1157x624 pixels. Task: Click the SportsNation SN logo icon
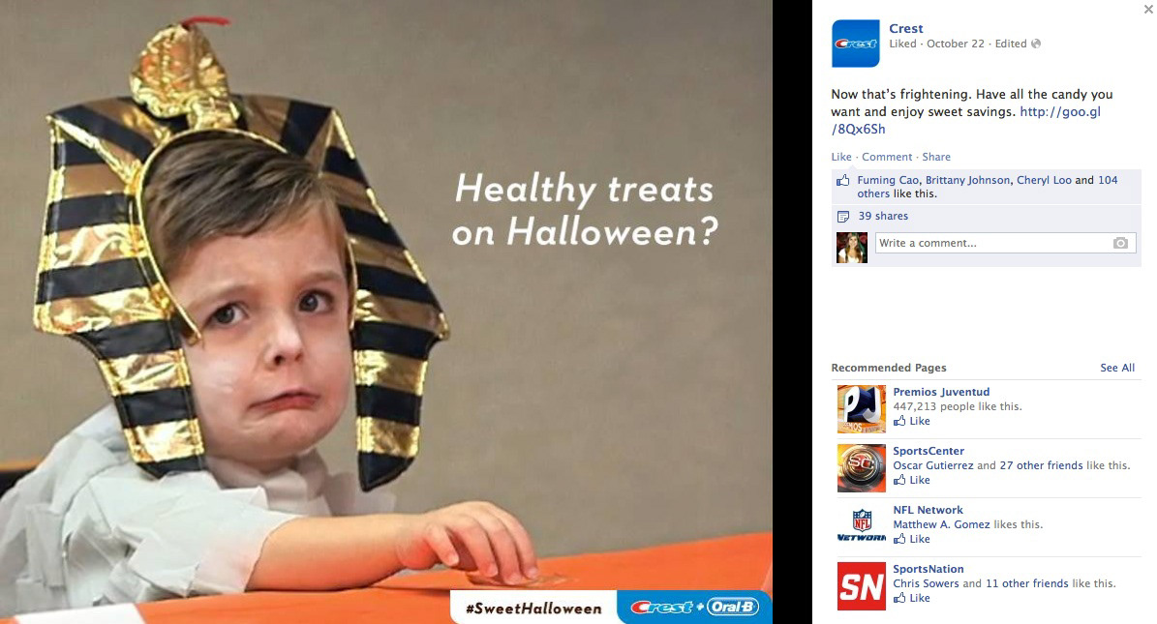[861, 585]
